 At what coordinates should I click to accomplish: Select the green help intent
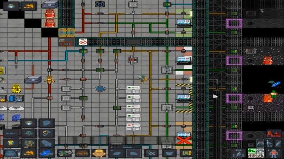(252, 151)
